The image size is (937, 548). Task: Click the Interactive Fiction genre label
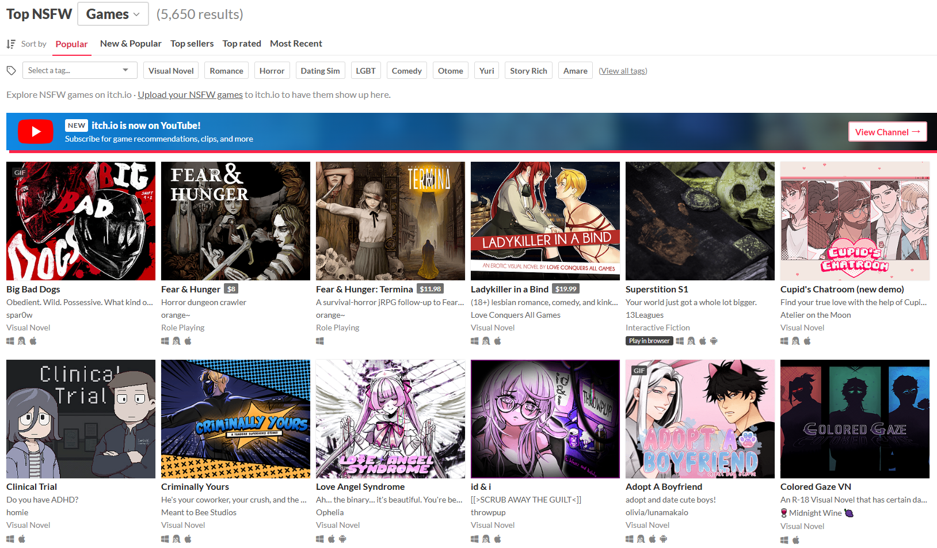(658, 328)
